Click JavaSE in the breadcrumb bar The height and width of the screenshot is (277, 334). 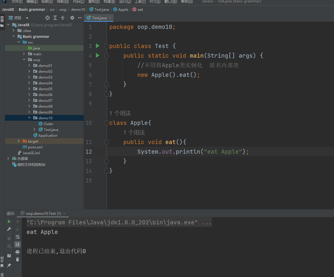8,10
